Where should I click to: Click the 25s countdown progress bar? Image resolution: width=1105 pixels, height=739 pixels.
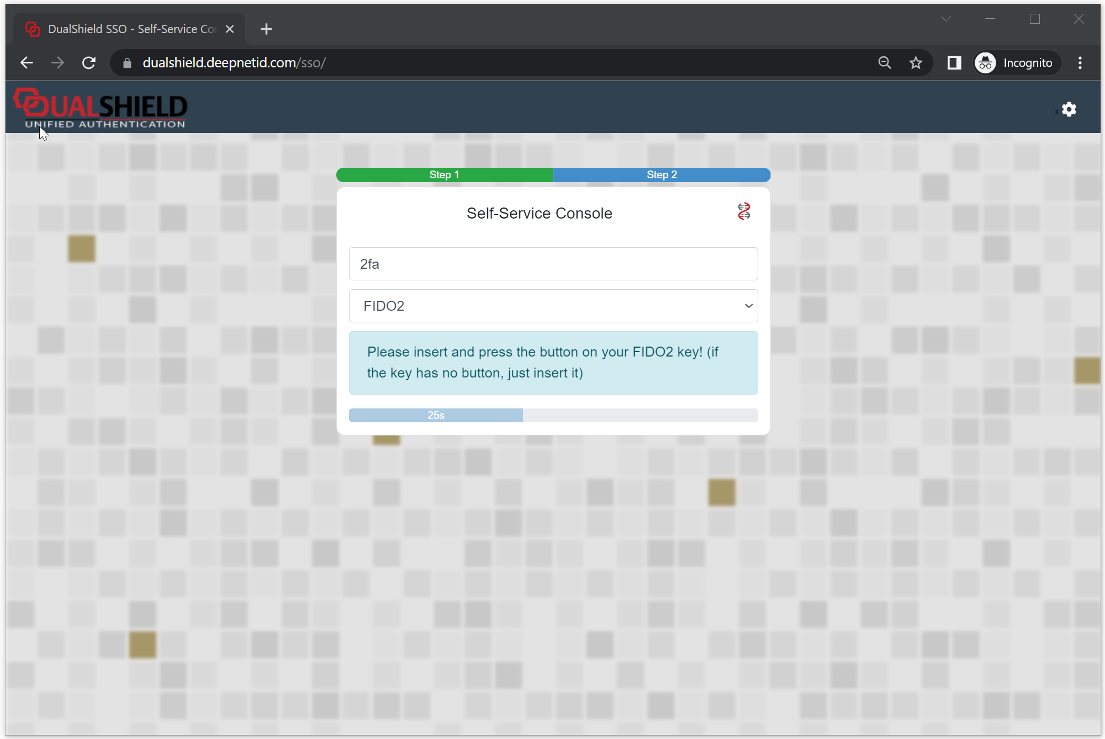point(553,415)
